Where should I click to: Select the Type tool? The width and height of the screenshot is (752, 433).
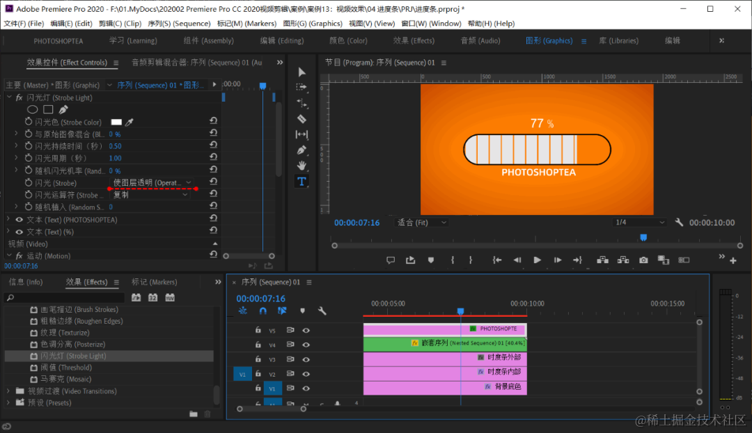click(x=301, y=182)
